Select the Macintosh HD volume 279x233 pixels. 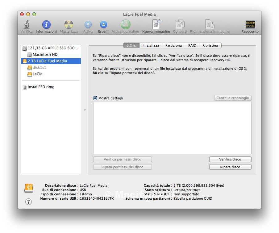coord(51,54)
